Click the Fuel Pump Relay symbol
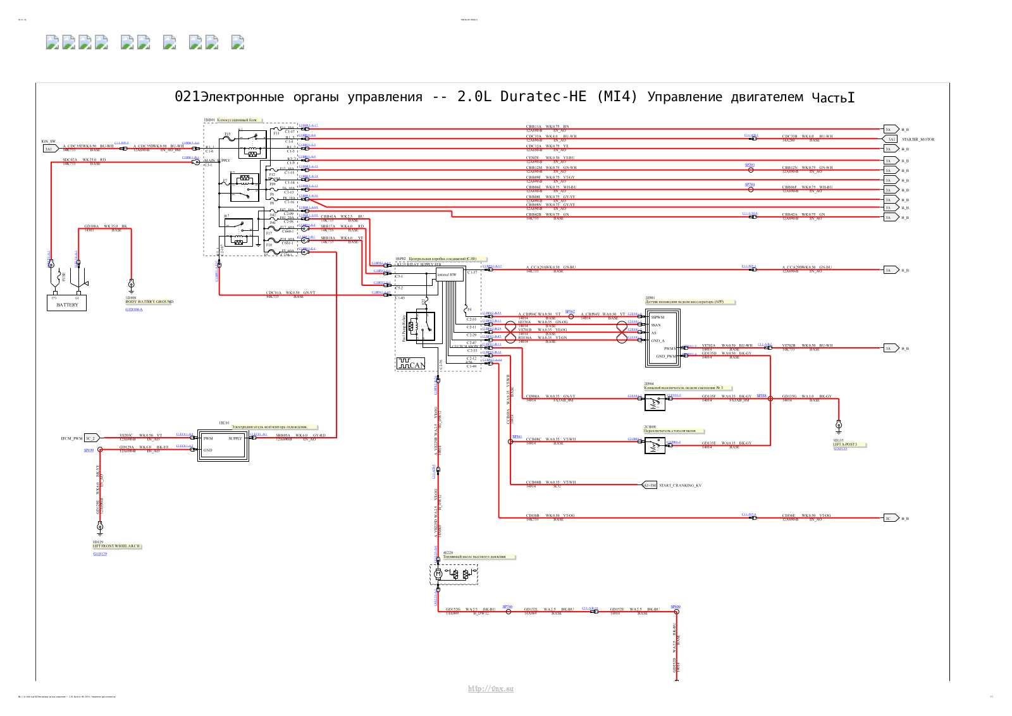The width and height of the screenshot is (1012, 716). pyautogui.click(x=422, y=327)
